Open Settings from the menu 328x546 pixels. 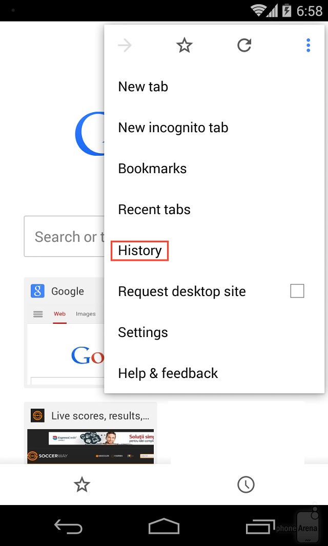click(143, 332)
